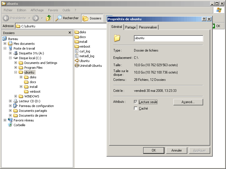Expand the disks subfolder node
The image size is (226, 169).
pyautogui.click(x=21, y=77)
